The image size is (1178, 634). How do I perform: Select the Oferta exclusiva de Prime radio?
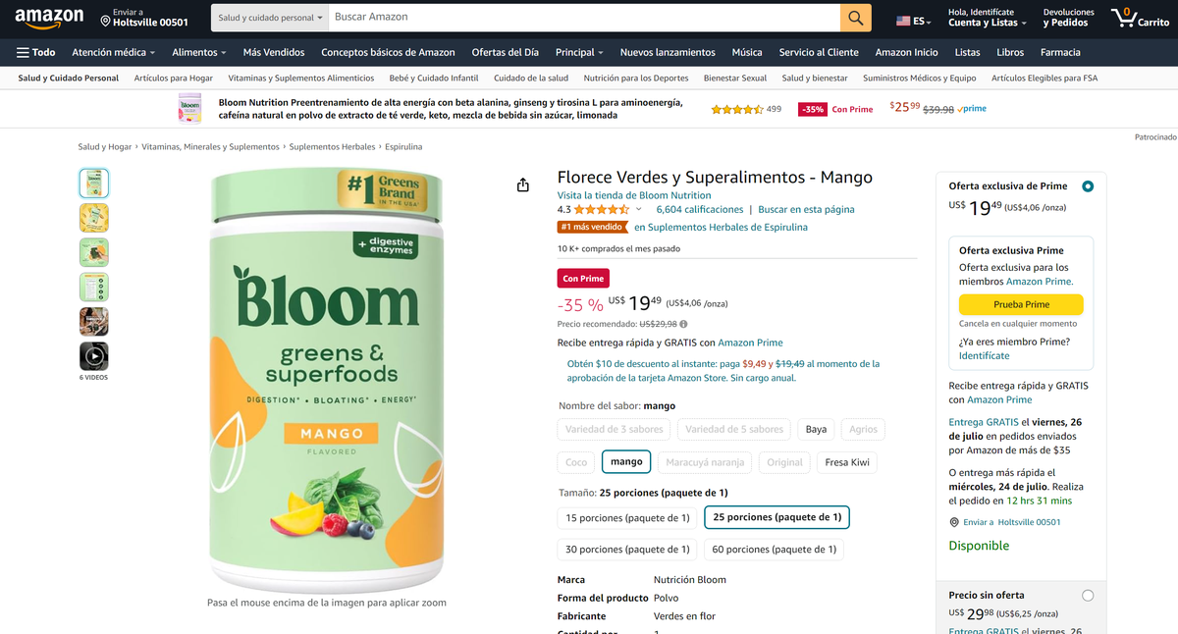(x=1087, y=186)
